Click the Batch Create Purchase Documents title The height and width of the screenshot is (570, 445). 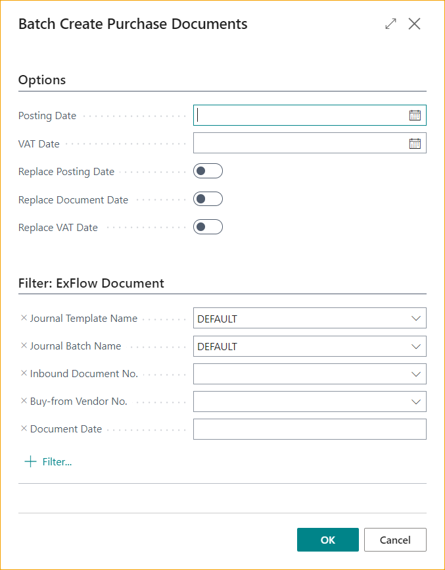[x=133, y=24]
